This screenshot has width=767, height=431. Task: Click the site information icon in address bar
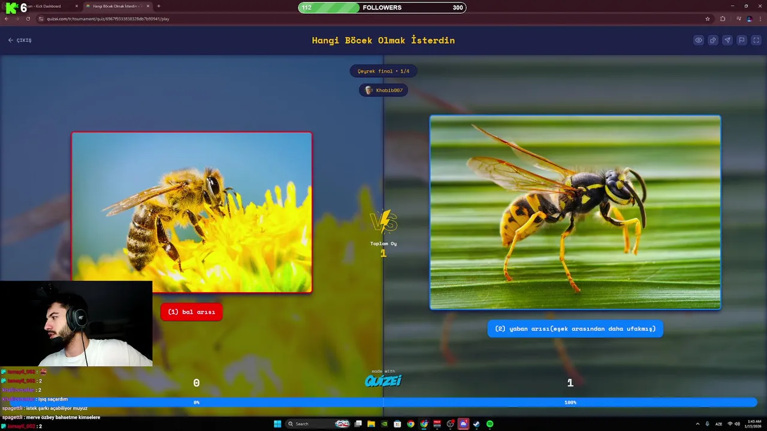click(x=41, y=19)
